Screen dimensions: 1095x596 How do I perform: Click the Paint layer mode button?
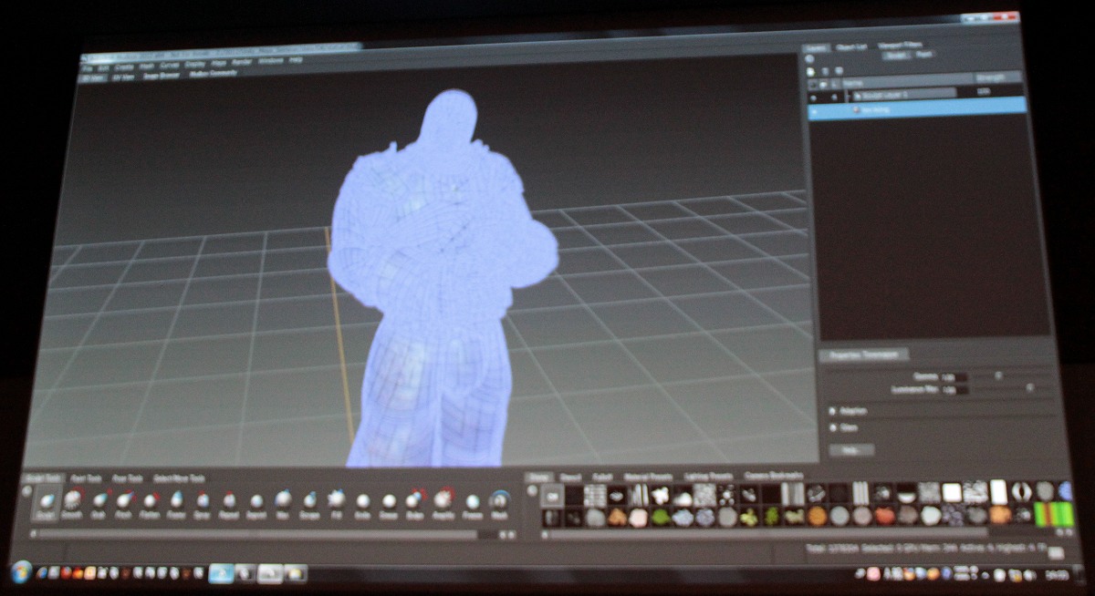(924, 55)
